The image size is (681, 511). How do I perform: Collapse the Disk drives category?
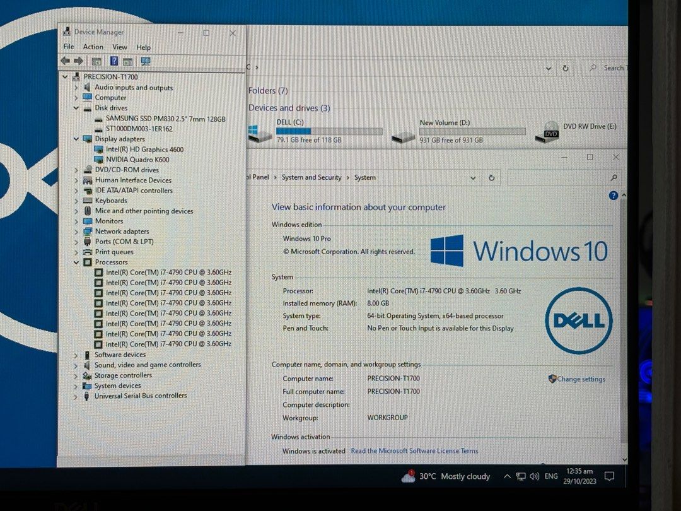pyautogui.click(x=76, y=108)
